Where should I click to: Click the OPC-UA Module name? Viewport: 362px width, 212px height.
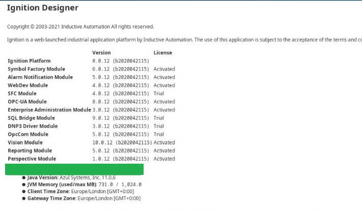27,102
